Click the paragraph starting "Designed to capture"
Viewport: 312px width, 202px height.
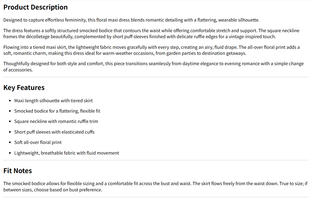(x=131, y=20)
